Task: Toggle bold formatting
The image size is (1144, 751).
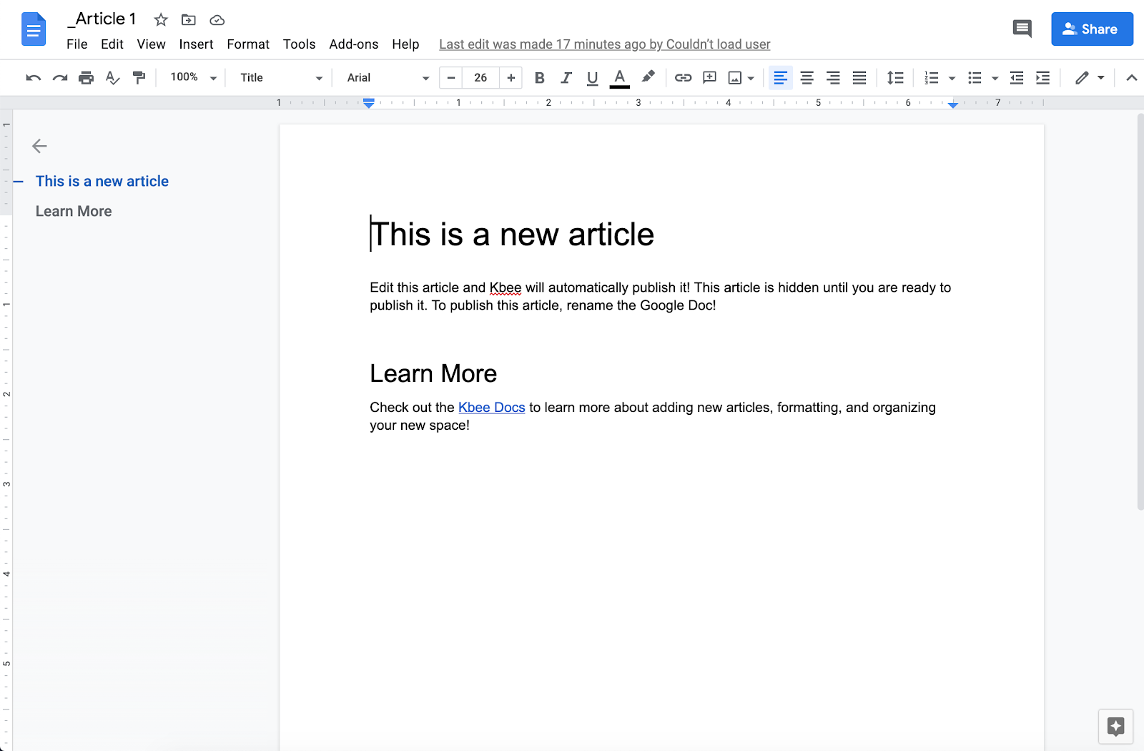Action: tap(540, 78)
